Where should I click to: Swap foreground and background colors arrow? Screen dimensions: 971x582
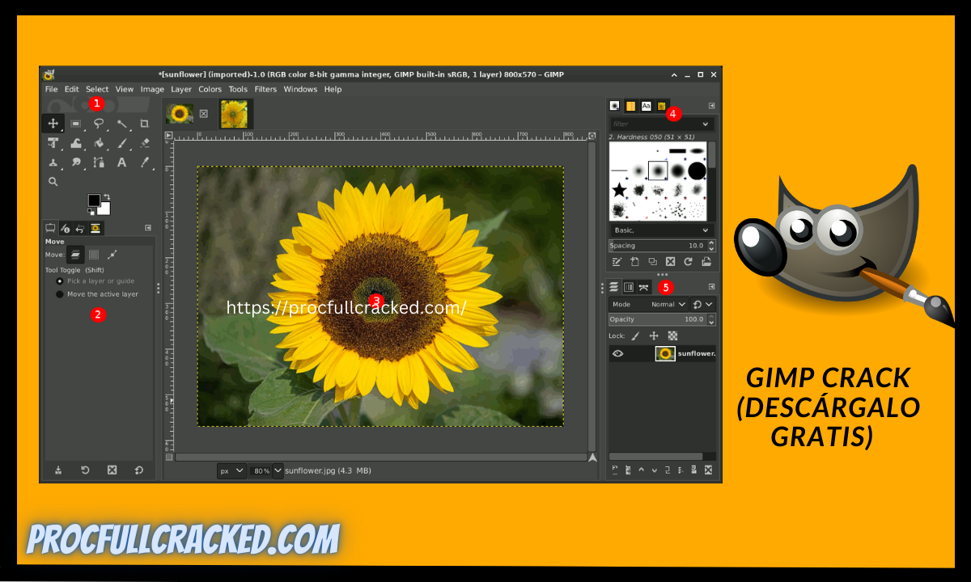[107, 196]
